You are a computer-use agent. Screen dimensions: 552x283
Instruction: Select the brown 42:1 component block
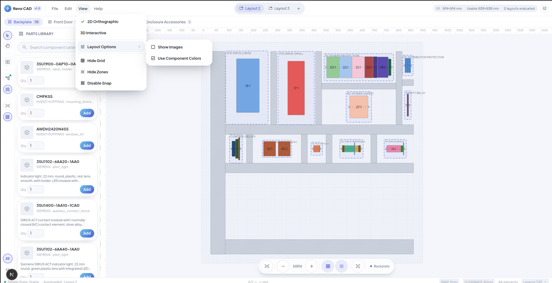point(269,149)
